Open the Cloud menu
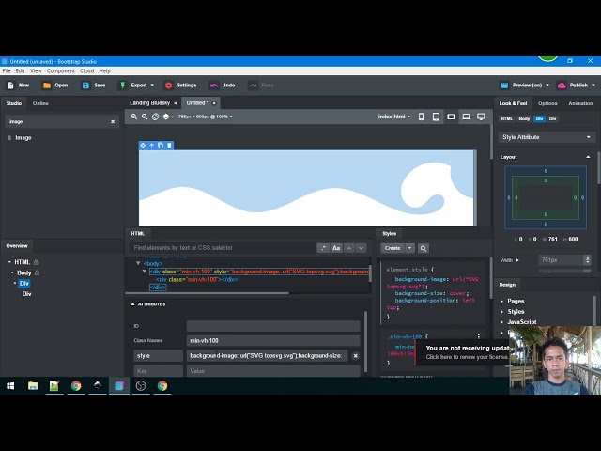601x451 pixels. tap(87, 71)
